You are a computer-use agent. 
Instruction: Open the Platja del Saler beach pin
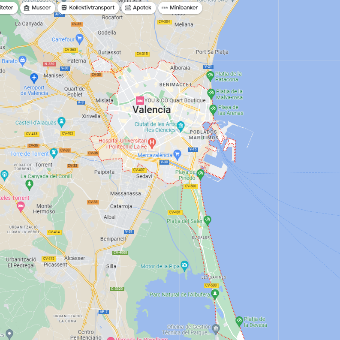pyautogui.click(x=208, y=220)
